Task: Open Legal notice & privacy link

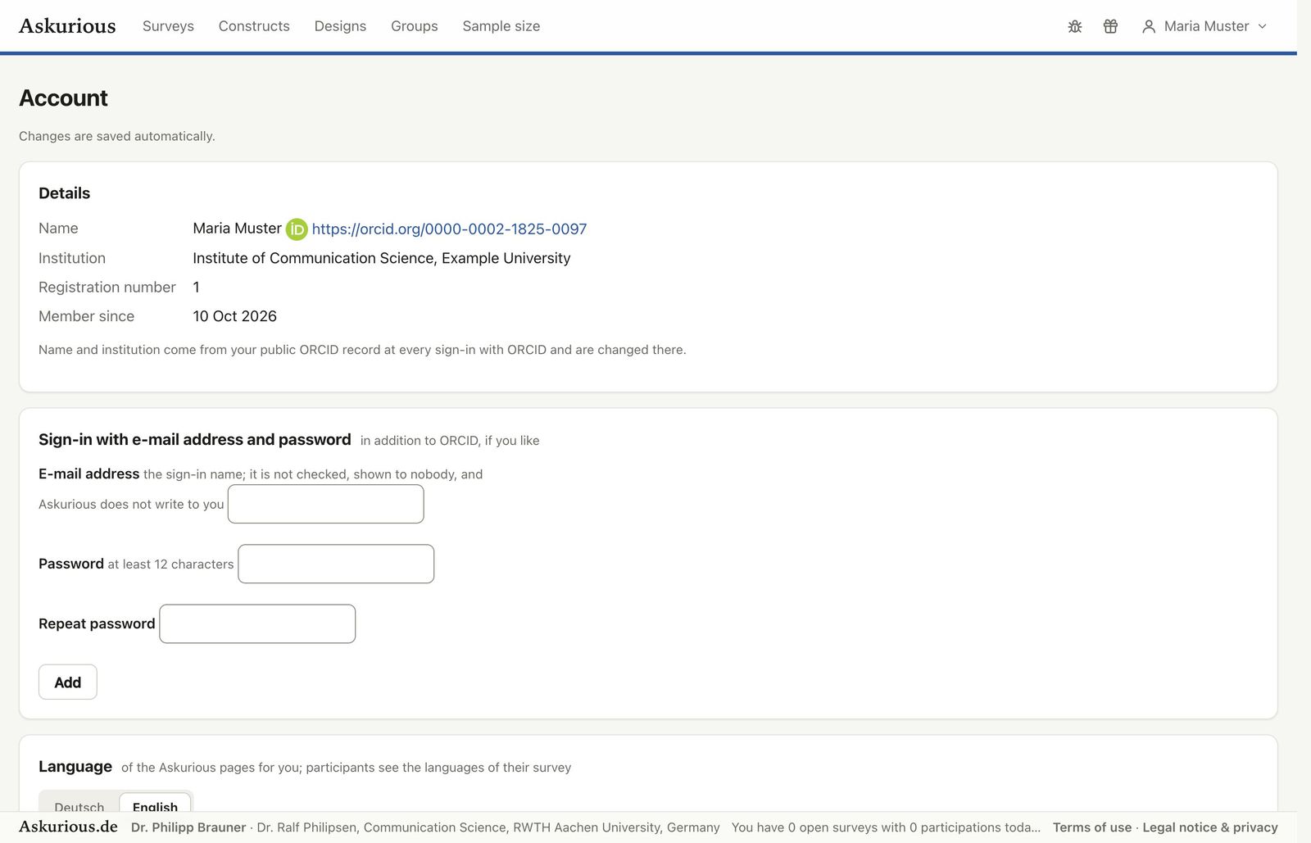Action: click(1210, 827)
